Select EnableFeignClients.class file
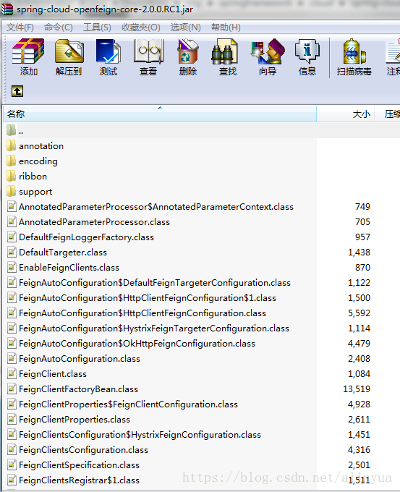The height and width of the screenshot is (492, 400). pos(69,268)
